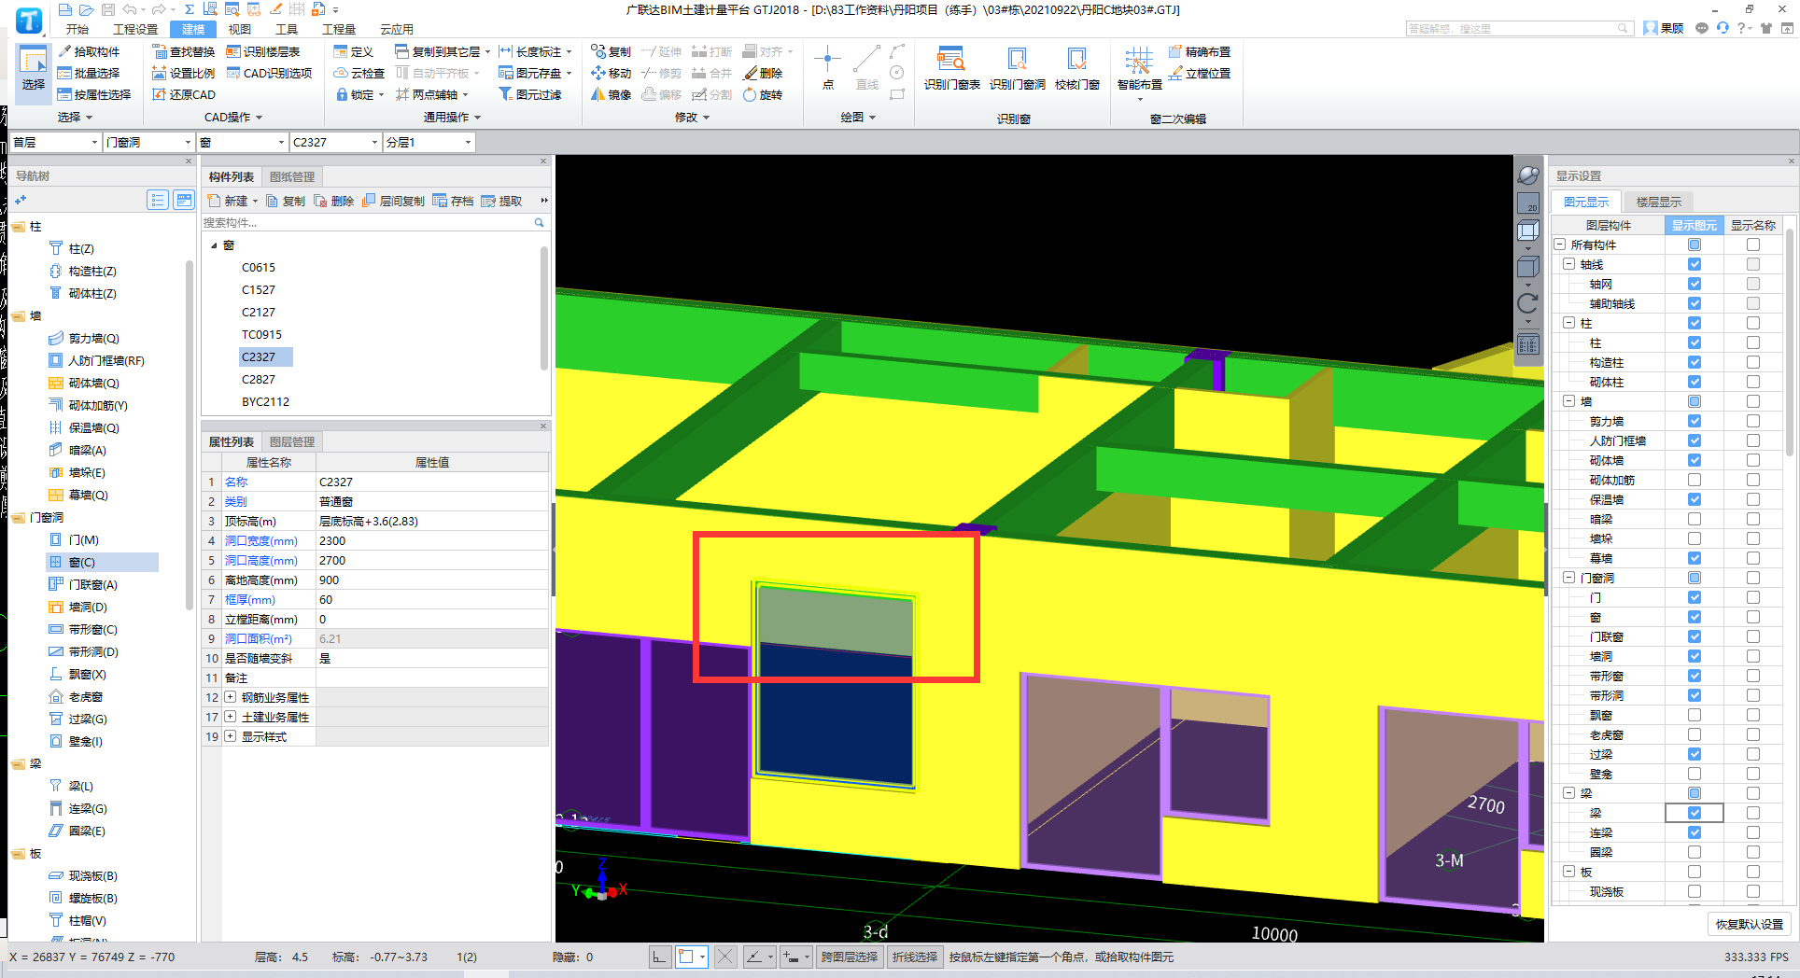
Task: Click 设置比例 set scale tool
Action: (x=184, y=73)
